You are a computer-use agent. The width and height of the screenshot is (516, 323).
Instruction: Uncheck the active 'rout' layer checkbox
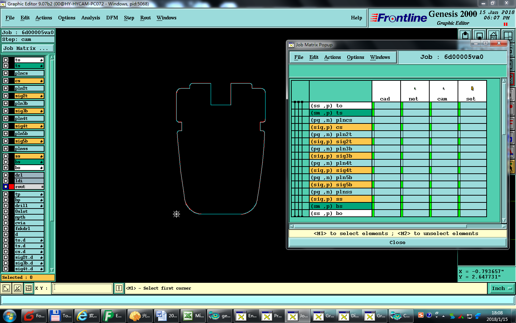click(6, 187)
